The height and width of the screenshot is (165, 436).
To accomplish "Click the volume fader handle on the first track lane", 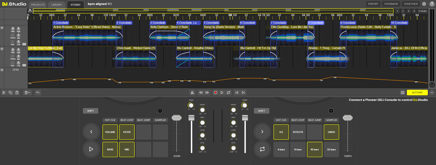I will tap(24, 44).
